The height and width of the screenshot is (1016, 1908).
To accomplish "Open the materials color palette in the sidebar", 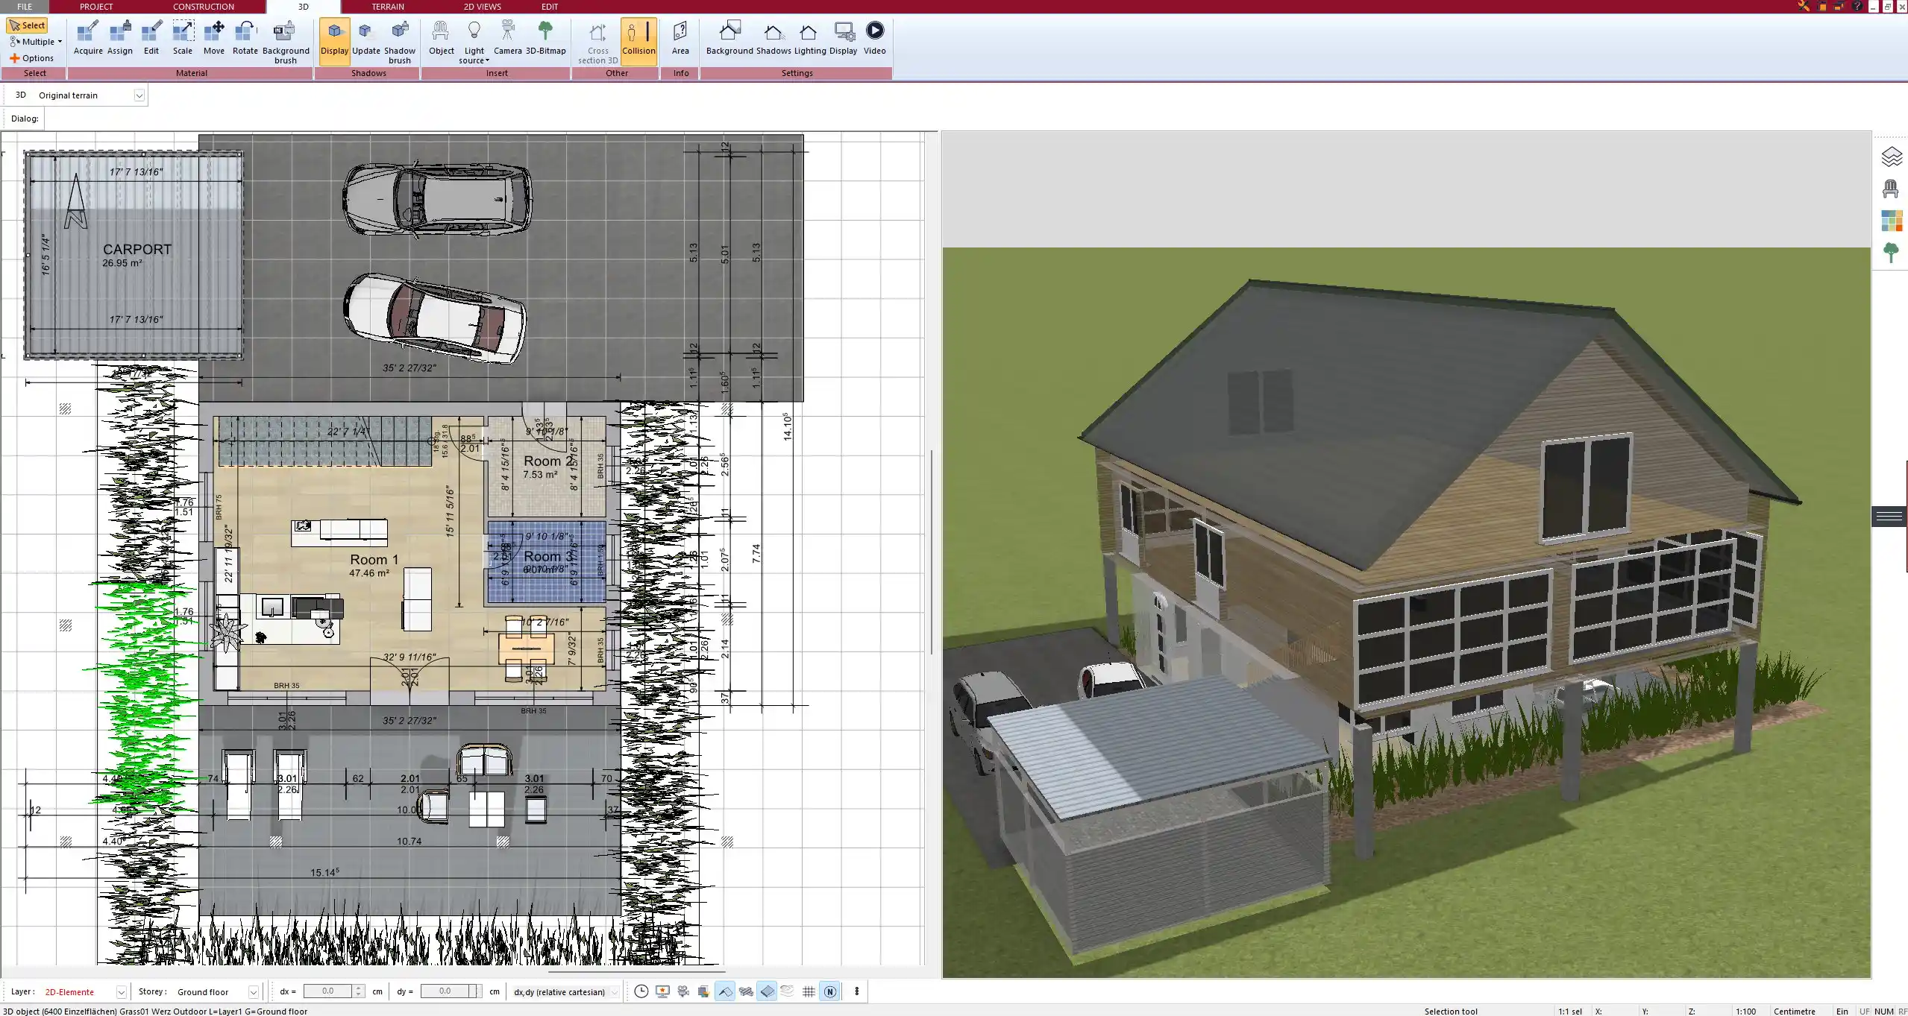I will pyautogui.click(x=1892, y=221).
